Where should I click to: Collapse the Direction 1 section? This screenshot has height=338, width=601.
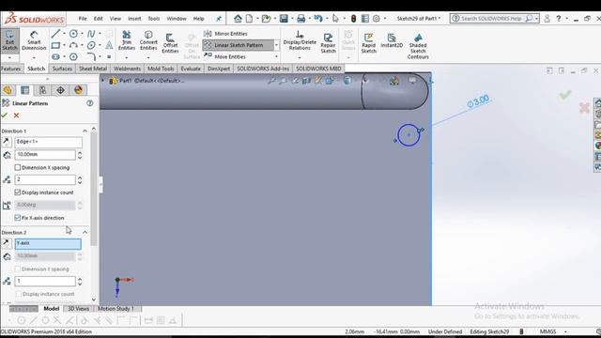pos(85,131)
